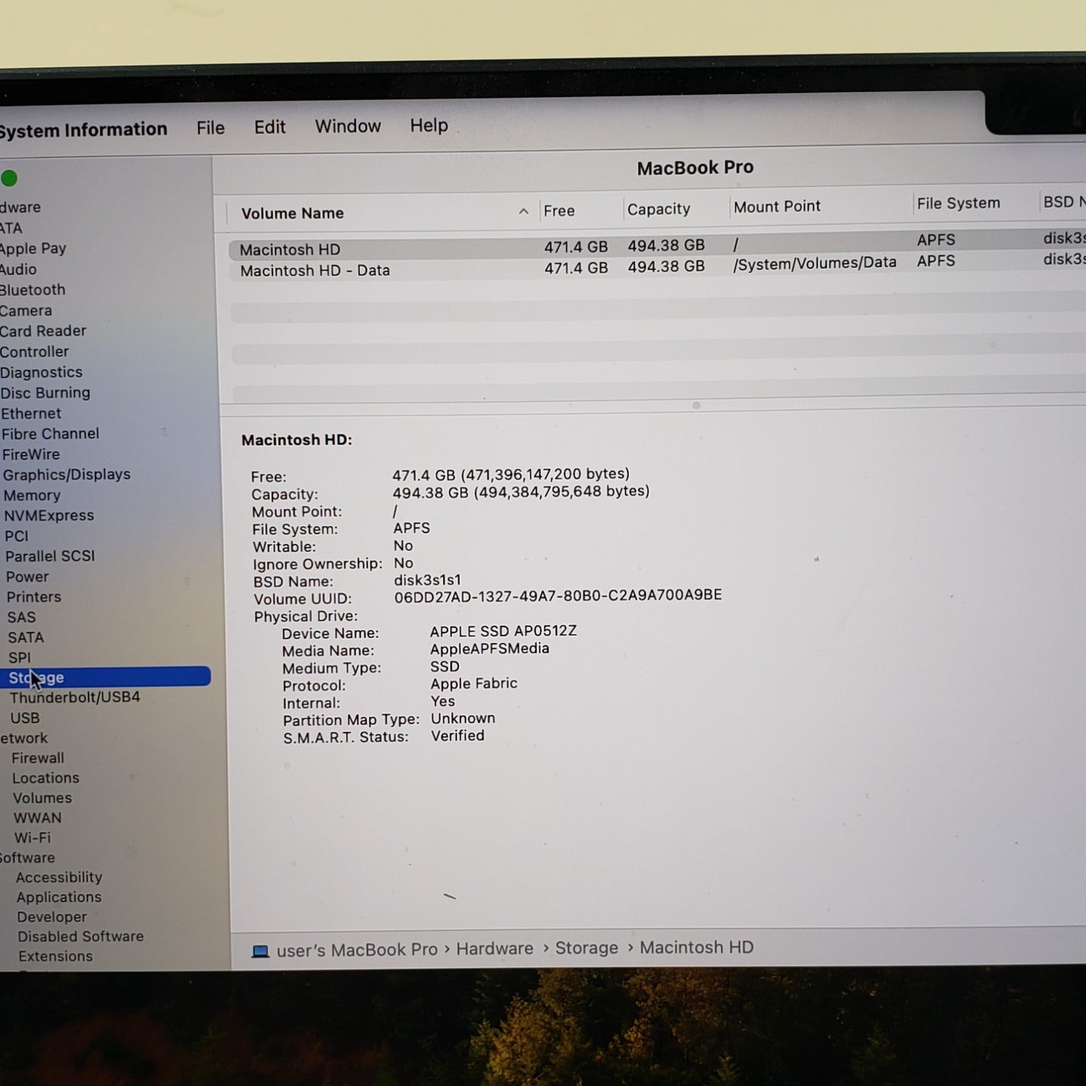
Task: Open the Edit menu
Action: pyautogui.click(x=269, y=127)
